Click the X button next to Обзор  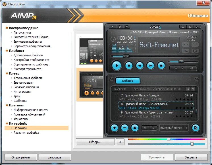point(120,142)
